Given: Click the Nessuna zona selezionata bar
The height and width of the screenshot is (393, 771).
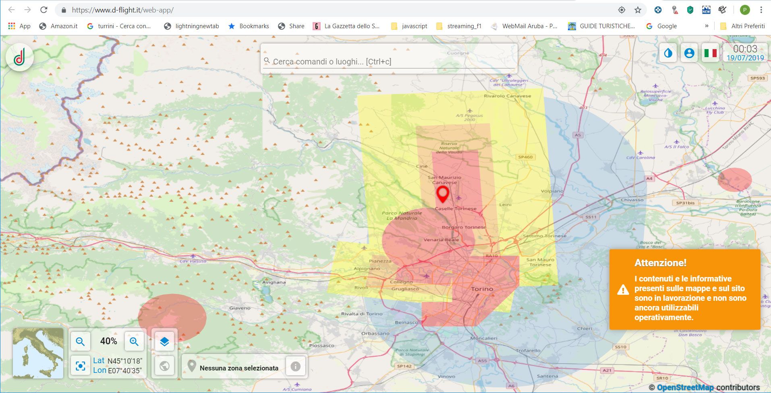Looking at the screenshot, I should pyautogui.click(x=239, y=368).
